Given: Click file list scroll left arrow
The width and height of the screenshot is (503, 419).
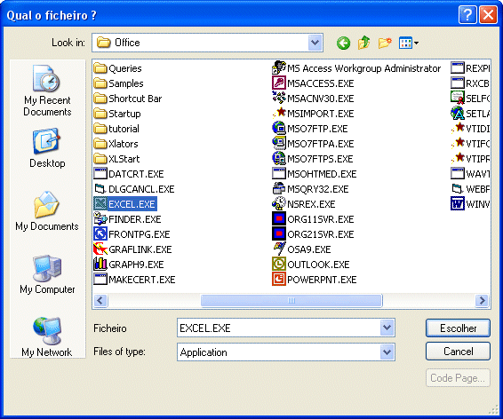Looking at the screenshot, I should 100,300.
